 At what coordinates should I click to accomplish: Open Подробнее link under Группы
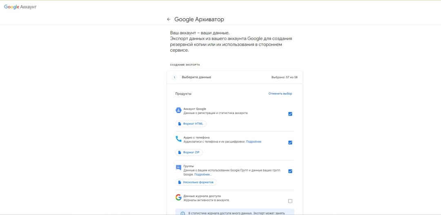point(203,174)
